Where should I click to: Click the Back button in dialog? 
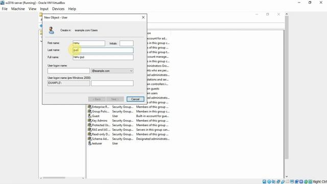[x=97, y=99]
